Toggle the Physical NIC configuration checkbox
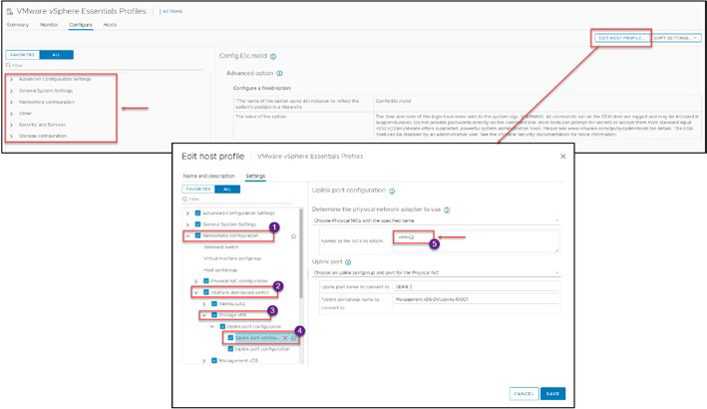Image resolution: width=707 pixels, height=409 pixels. click(206, 281)
